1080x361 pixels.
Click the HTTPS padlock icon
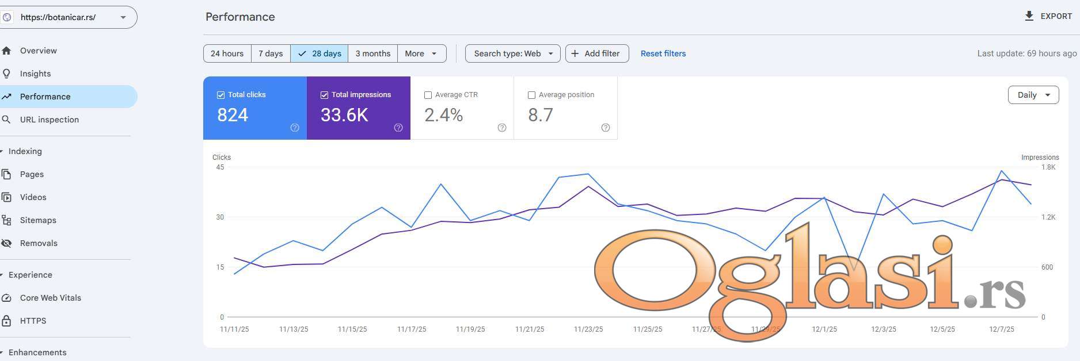7,321
